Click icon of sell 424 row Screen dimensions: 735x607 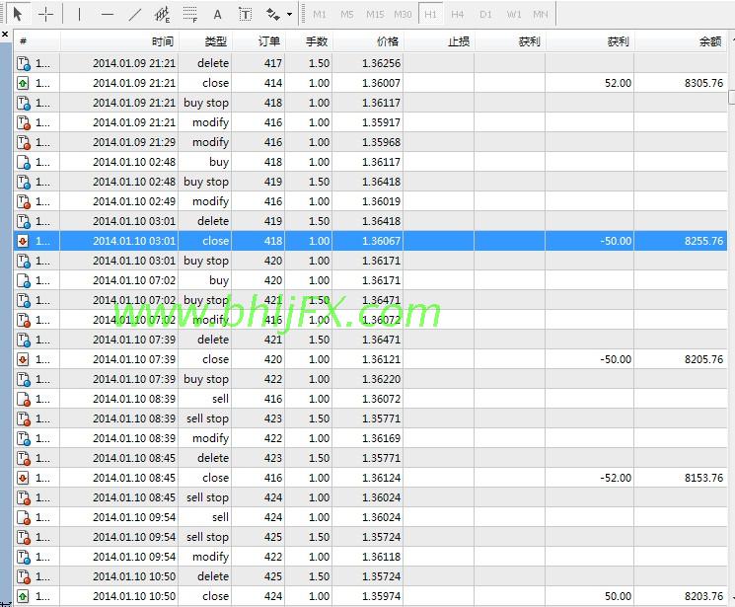coord(23,517)
